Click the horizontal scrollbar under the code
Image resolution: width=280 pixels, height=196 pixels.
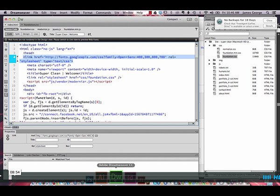102,123
